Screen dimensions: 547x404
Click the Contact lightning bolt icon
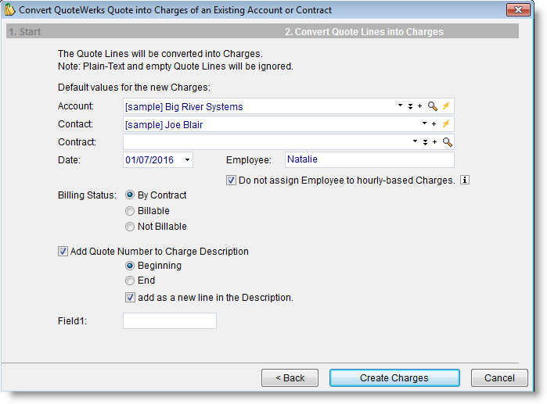click(447, 124)
